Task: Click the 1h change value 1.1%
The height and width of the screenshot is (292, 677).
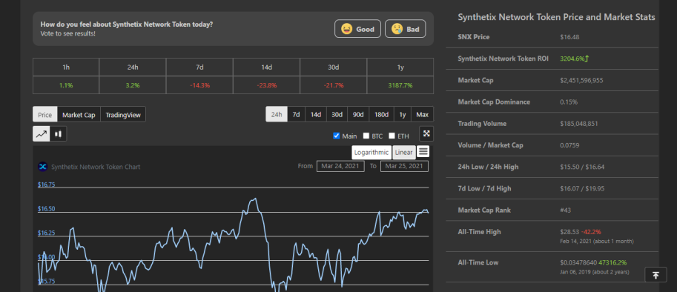Action: [66, 85]
